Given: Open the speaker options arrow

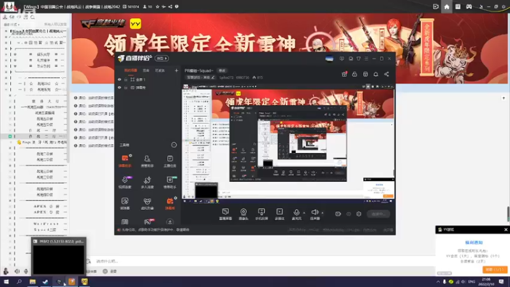Looking at the screenshot, I should point(323,213).
